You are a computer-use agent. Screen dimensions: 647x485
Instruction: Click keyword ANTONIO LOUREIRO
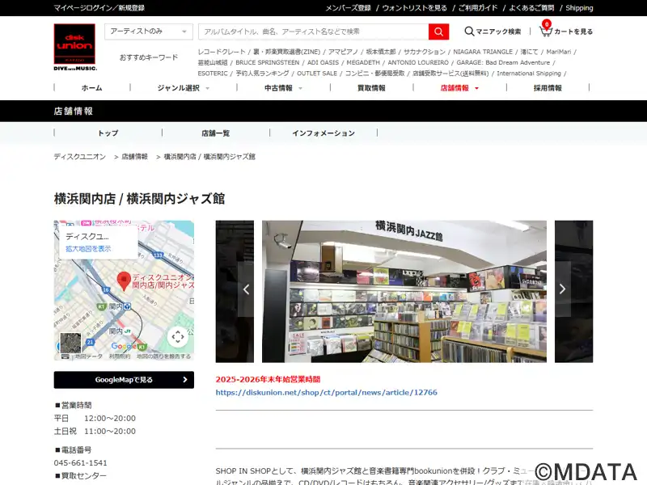418,62
